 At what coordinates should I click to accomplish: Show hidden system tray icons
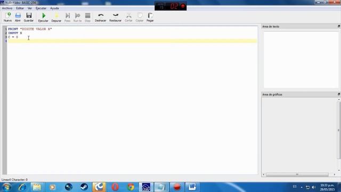pos(302,187)
